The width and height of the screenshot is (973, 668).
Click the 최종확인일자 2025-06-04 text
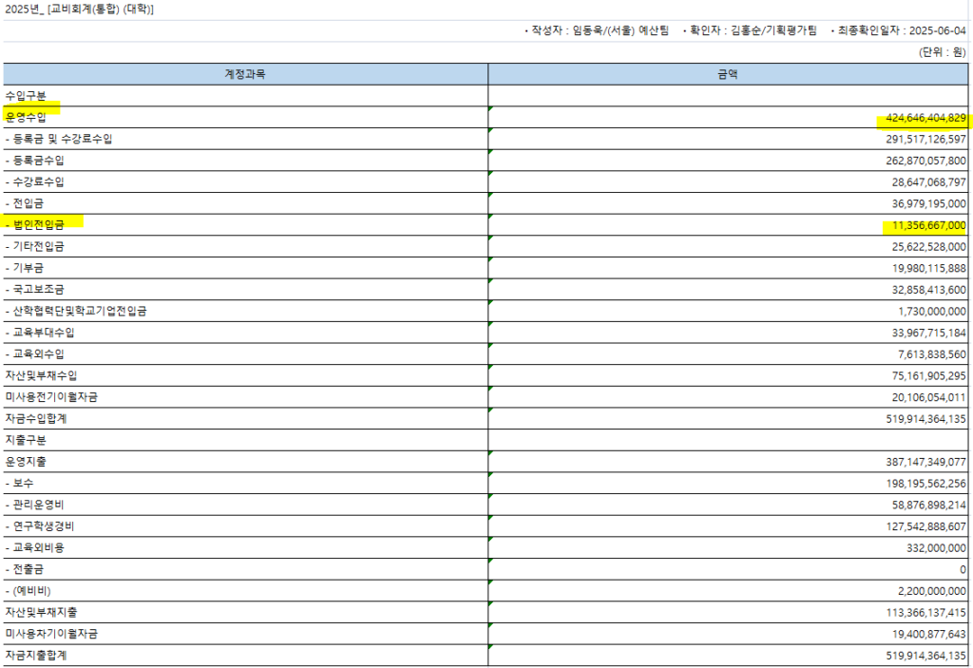pos(899,31)
